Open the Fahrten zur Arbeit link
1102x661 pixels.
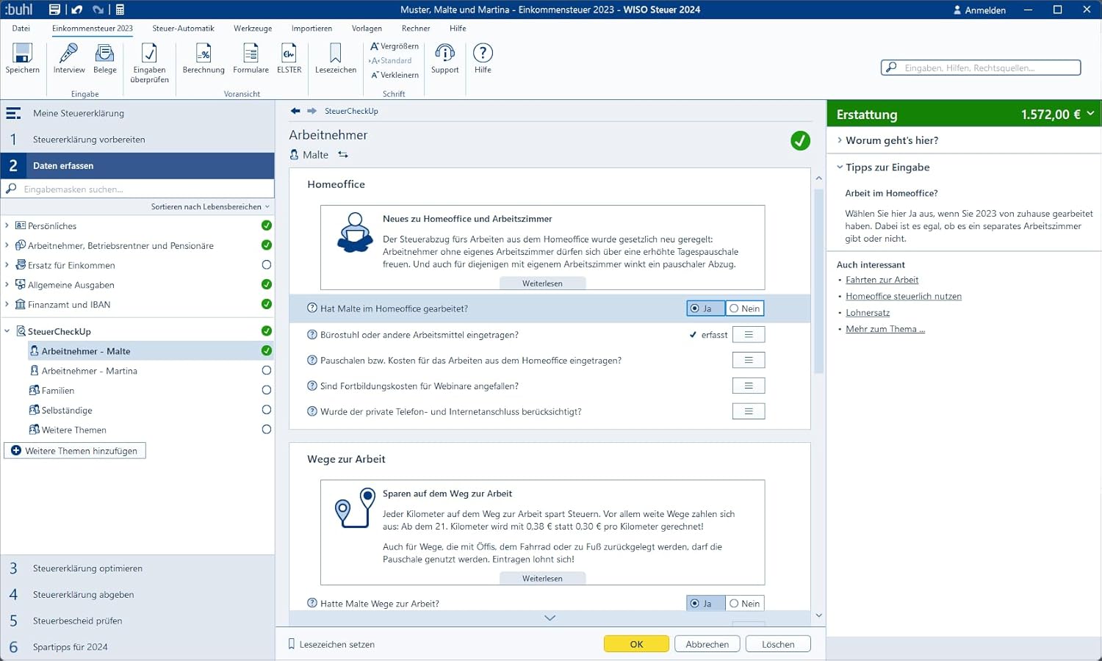(882, 280)
